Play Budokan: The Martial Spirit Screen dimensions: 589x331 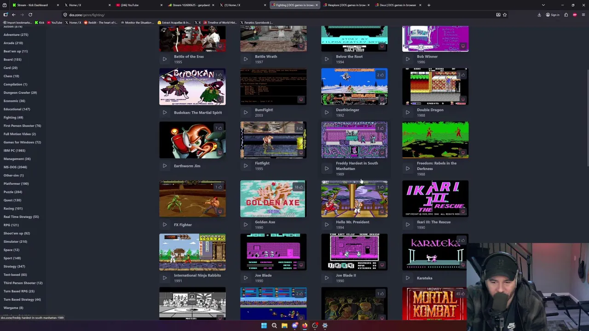[x=165, y=113]
